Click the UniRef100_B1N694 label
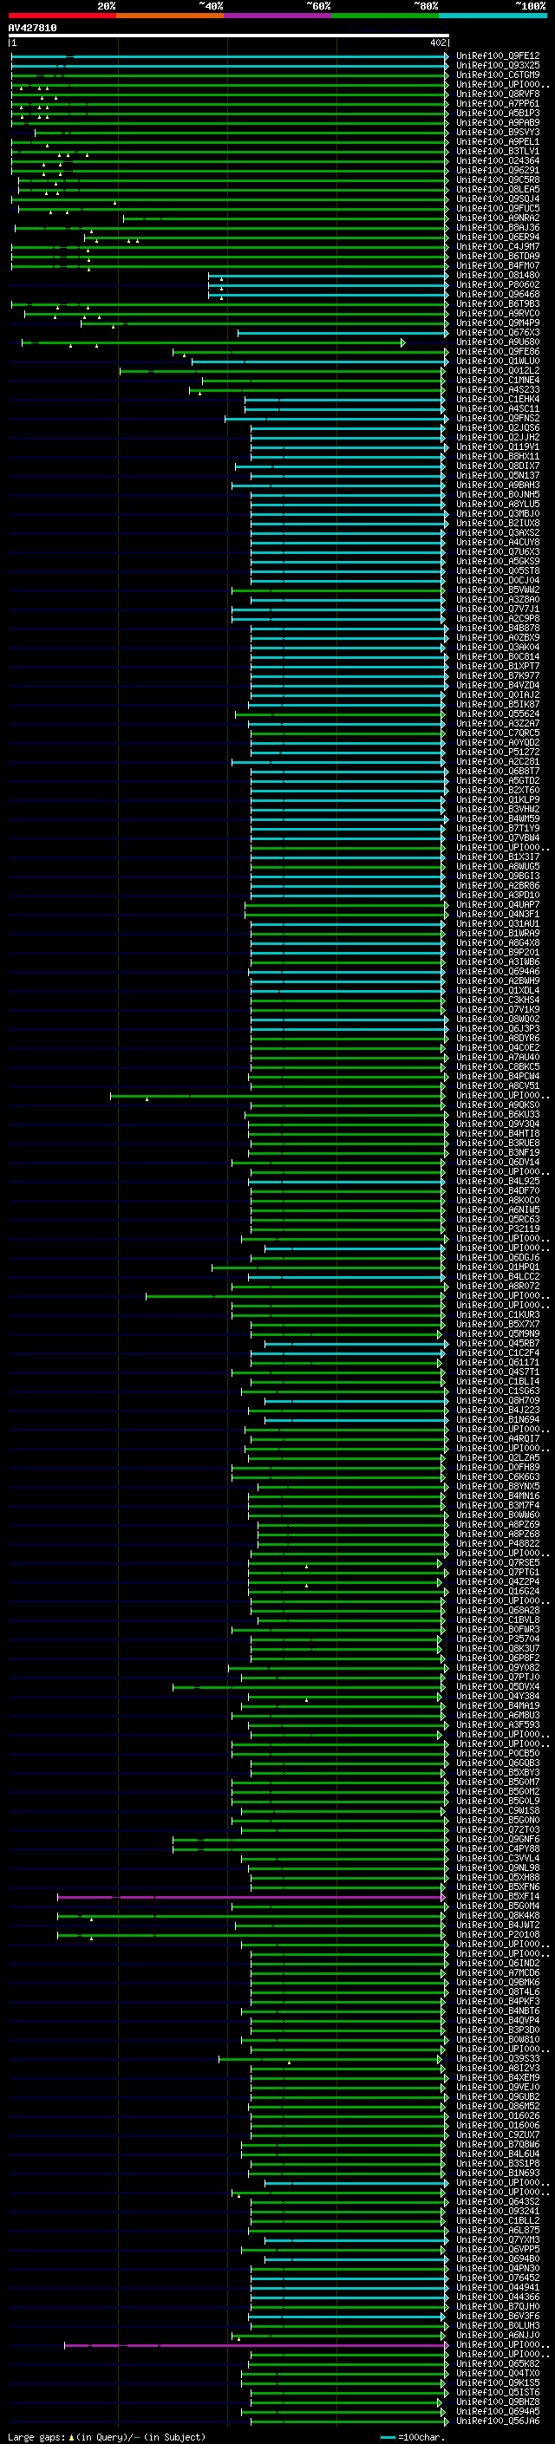The image size is (555, 2444). click(498, 1420)
